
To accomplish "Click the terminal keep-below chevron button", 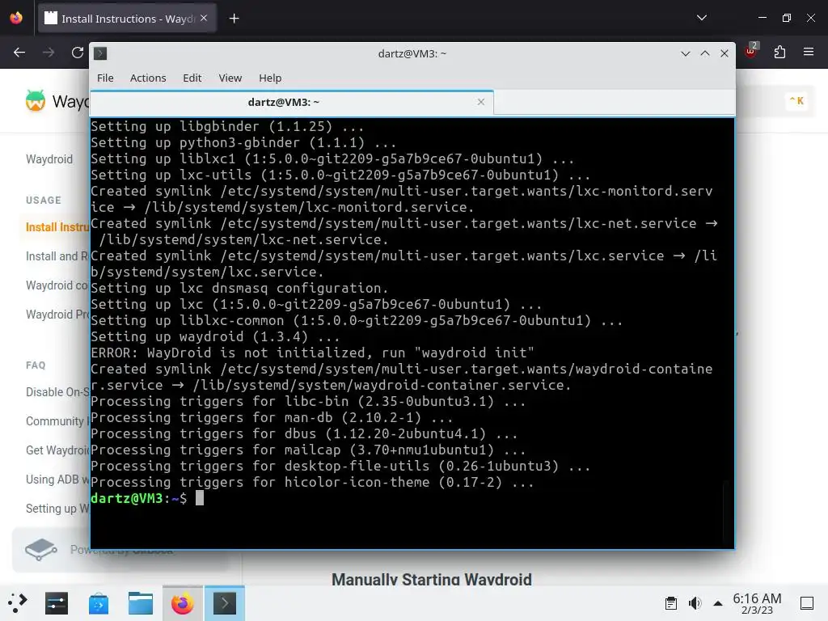I will point(686,53).
